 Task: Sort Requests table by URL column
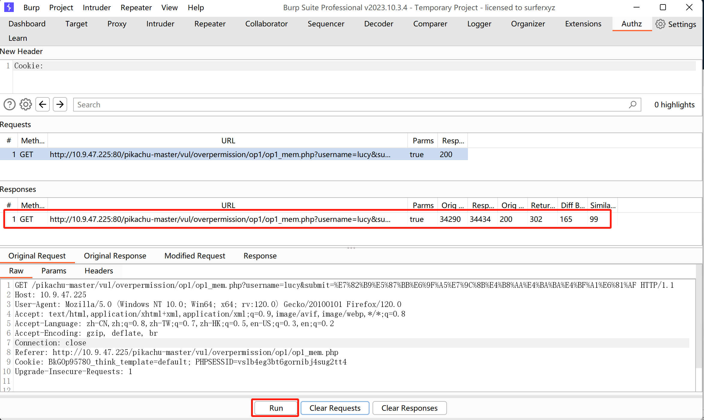pos(228,141)
